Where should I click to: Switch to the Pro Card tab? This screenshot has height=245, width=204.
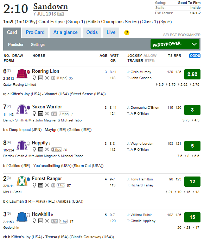point(35,32)
